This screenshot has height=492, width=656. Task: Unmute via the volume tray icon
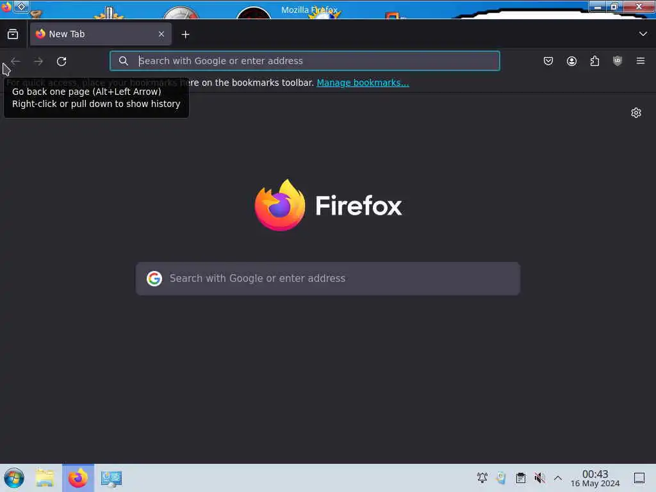(539, 478)
